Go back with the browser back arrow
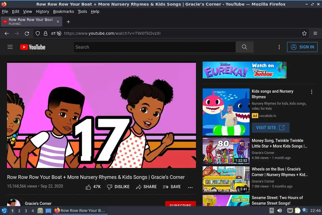Image resolution: width=322 pixels, height=215 pixels. (x=7, y=33)
